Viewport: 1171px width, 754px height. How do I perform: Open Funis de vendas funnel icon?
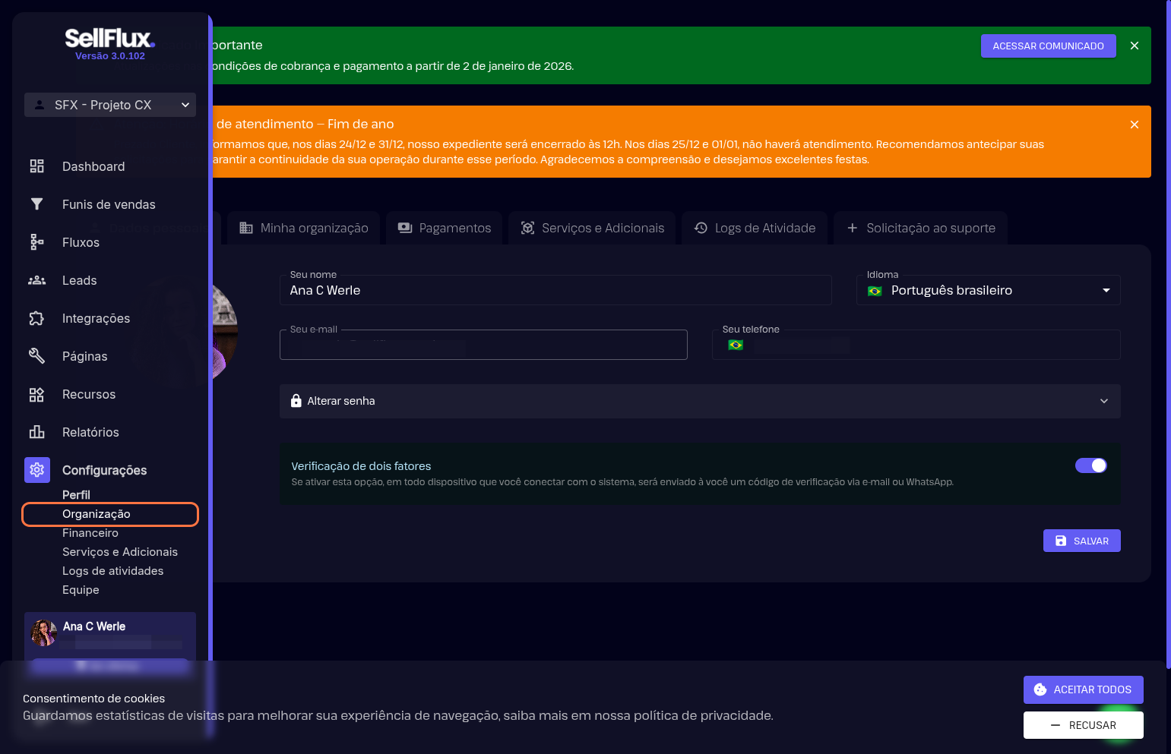pos(36,204)
